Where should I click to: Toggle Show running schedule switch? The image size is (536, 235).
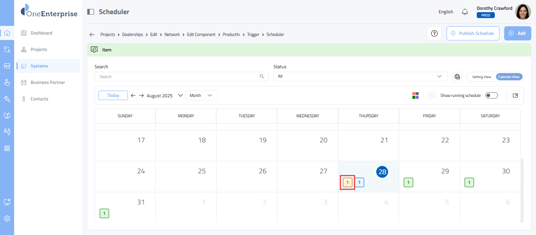[491, 95]
